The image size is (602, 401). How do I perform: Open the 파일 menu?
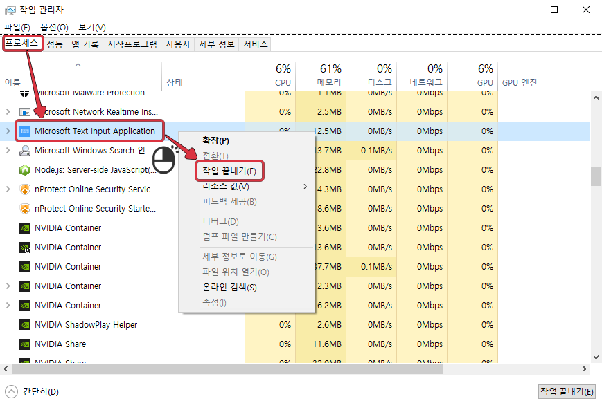tap(17, 26)
